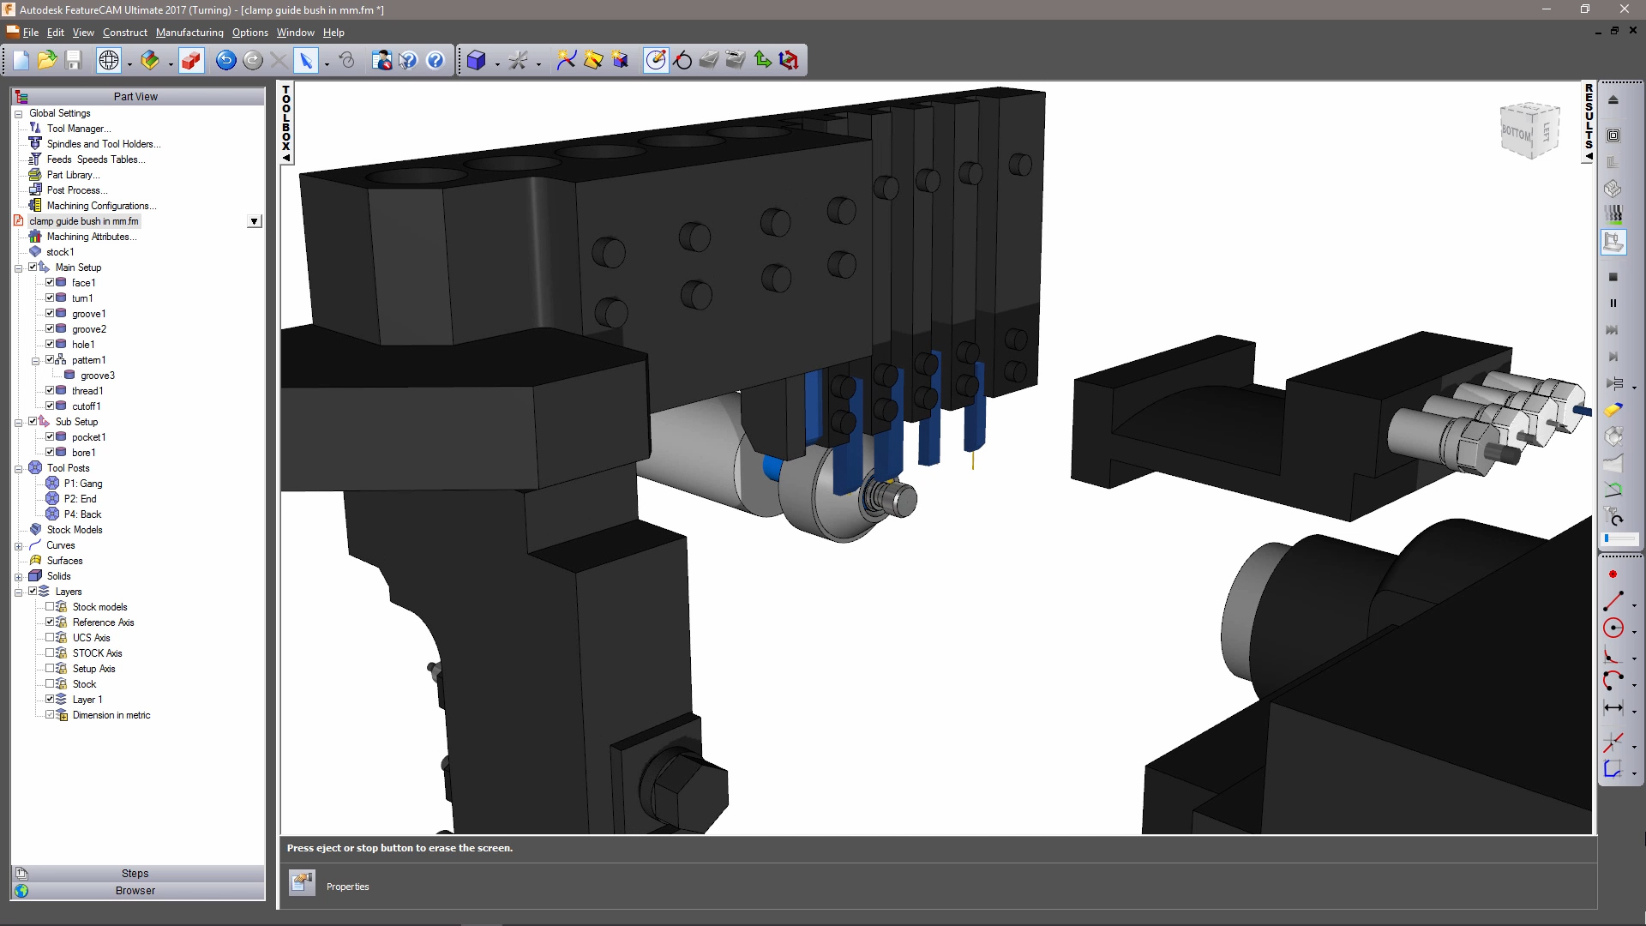The height and width of the screenshot is (926, 1646).
Task: Switch to the Steps panel
Action: (x=135, y=873)
